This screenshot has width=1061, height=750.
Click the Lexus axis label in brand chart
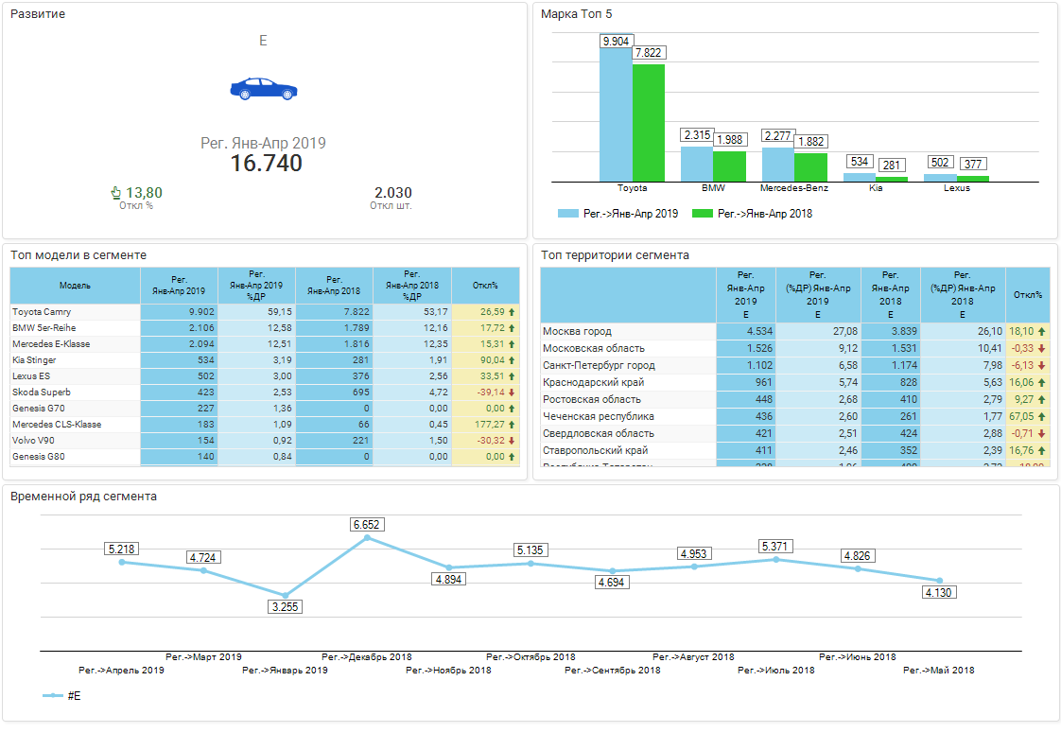[x=957, y=188]
